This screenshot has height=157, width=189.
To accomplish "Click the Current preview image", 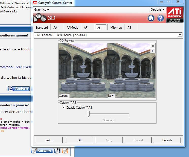I will 83,70.
